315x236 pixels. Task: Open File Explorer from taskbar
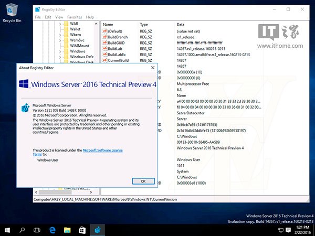tap(67, 230)
